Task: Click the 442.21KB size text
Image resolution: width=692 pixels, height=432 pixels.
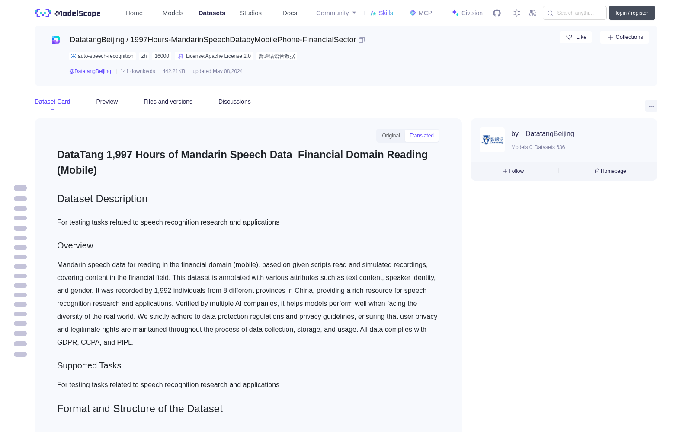Action: (x=174, y=71)
